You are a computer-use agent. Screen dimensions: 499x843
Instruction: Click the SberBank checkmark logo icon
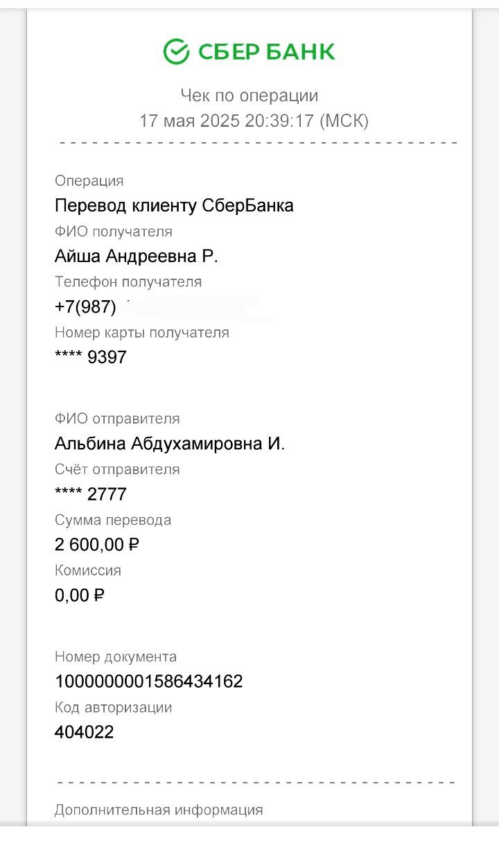[176, 51]
